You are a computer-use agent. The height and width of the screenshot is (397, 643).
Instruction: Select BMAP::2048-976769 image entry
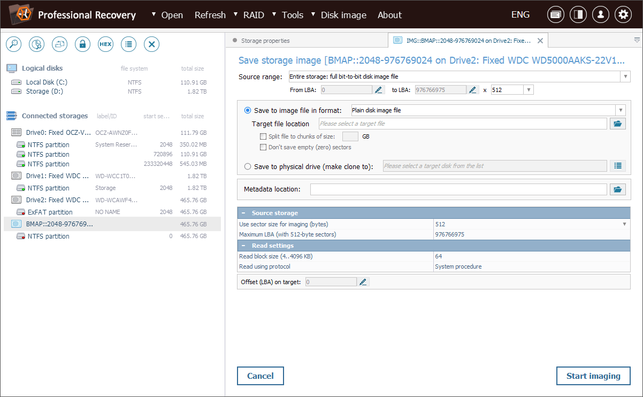click(x=112, y=224)
